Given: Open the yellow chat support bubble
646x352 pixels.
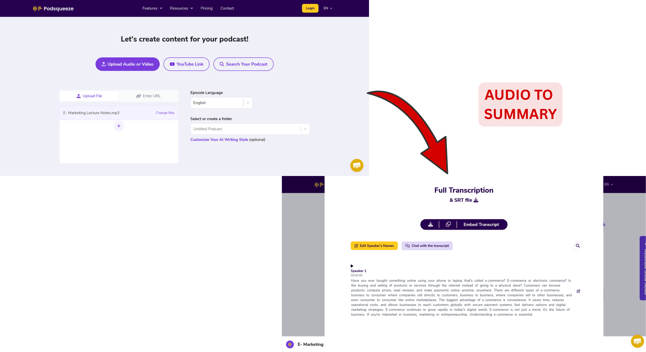Looking at the screenshot, I should click(357, 165).
